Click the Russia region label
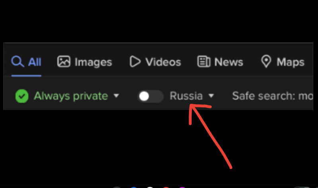318x188 pixels. (186, 96)
